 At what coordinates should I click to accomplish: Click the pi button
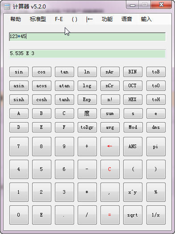(x=156, y=147)
